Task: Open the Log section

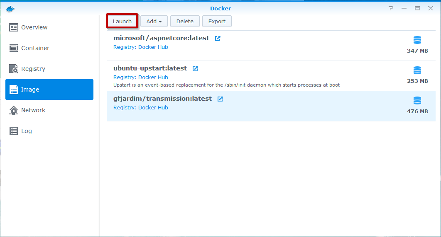Action: 49,131
